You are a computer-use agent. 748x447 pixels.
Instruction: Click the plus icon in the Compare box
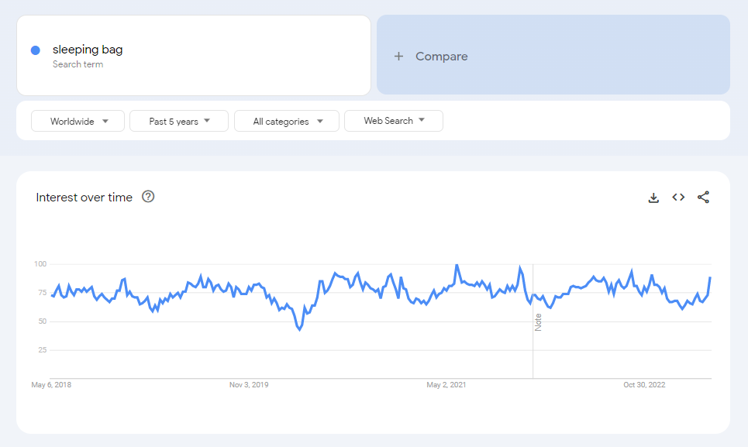pos(398,56)
